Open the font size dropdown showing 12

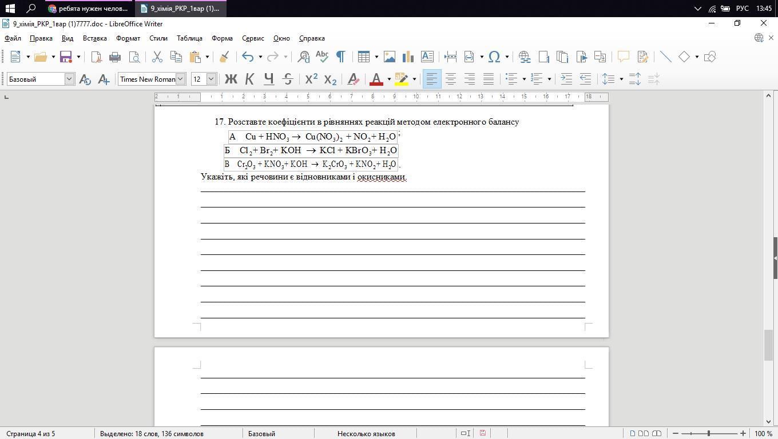coord(211,79)
